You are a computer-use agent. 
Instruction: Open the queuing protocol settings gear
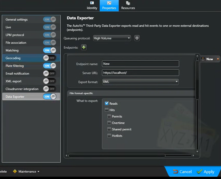[137, 38]
